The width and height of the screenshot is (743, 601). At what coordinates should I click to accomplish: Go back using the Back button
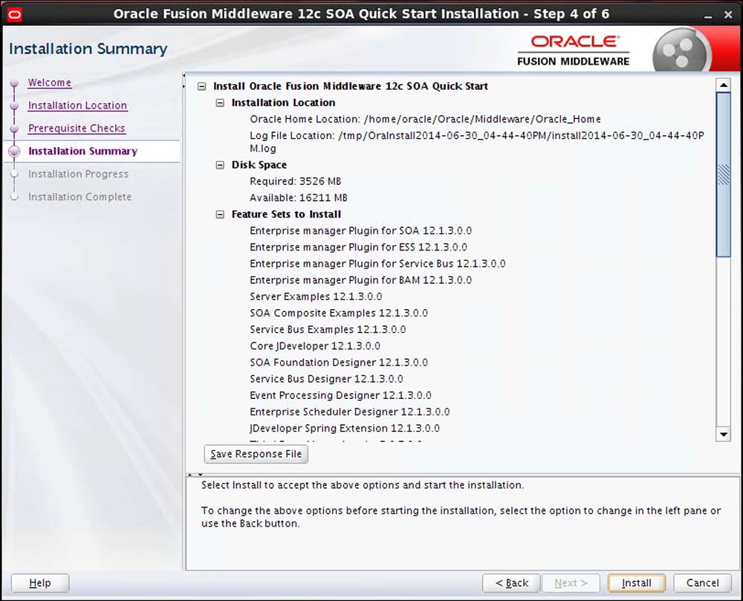tap(511, 582)
